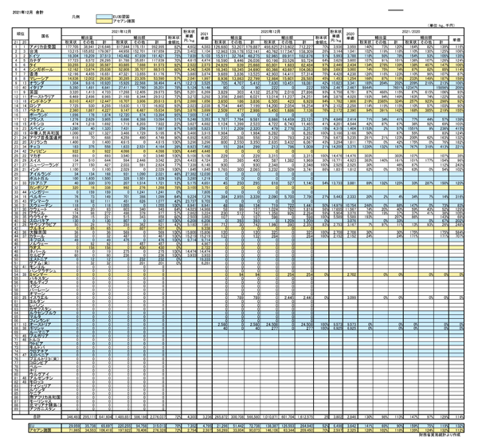Select the アセアン諸国 summary row label
Viewport: 478px width, 445px height.
click(x=45, y=430)
